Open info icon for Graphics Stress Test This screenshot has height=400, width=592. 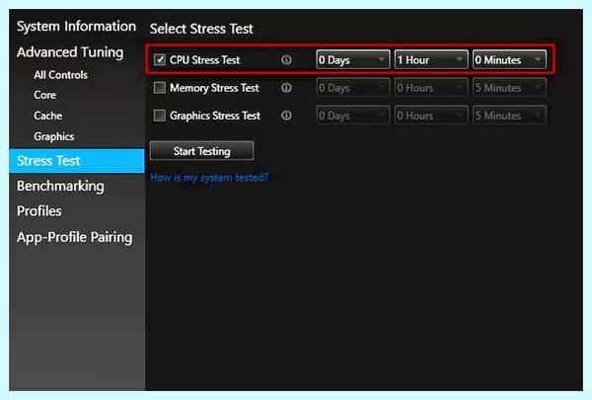[286, 116]
